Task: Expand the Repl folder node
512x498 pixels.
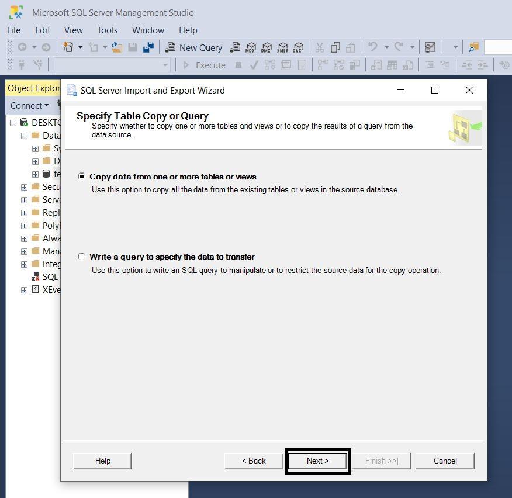Action: [24, 213]
